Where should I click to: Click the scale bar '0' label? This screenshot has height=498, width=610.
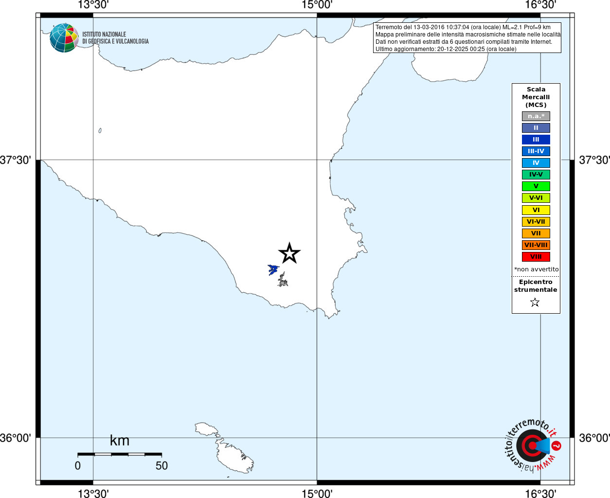click(78, 466)
